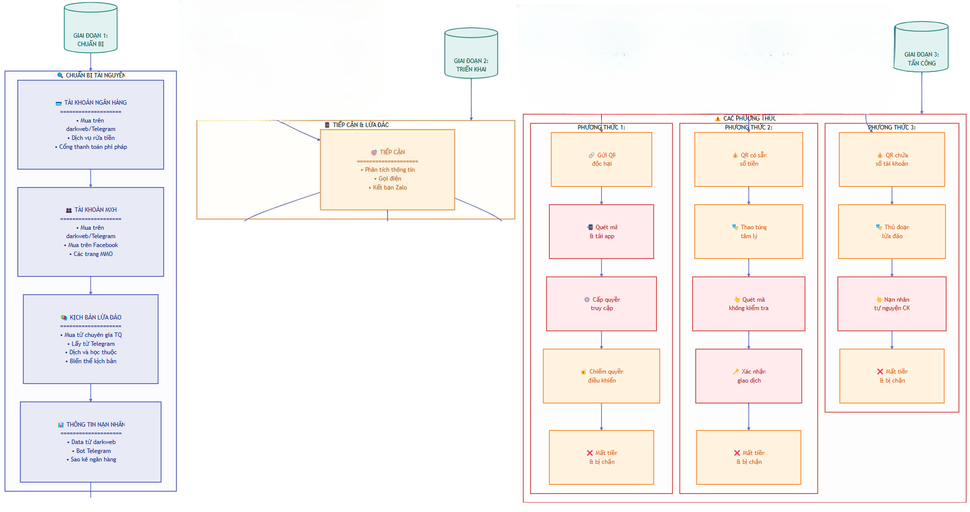The height and width of the screenshot is (512, 970).
Task: Click the text độc hại under Gửi QR
Action: (x=602, y=164)
